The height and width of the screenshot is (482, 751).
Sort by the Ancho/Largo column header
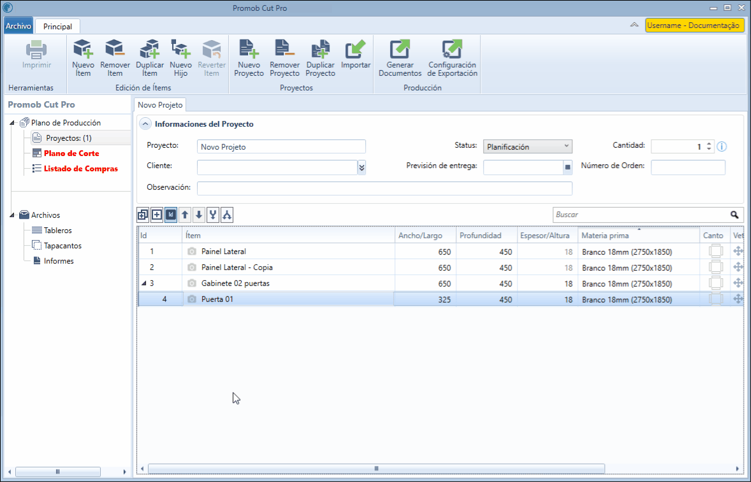pos(425,235)
